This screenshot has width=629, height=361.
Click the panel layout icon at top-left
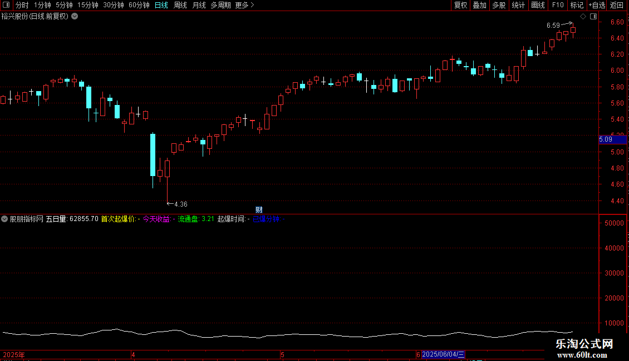(6, 5)
